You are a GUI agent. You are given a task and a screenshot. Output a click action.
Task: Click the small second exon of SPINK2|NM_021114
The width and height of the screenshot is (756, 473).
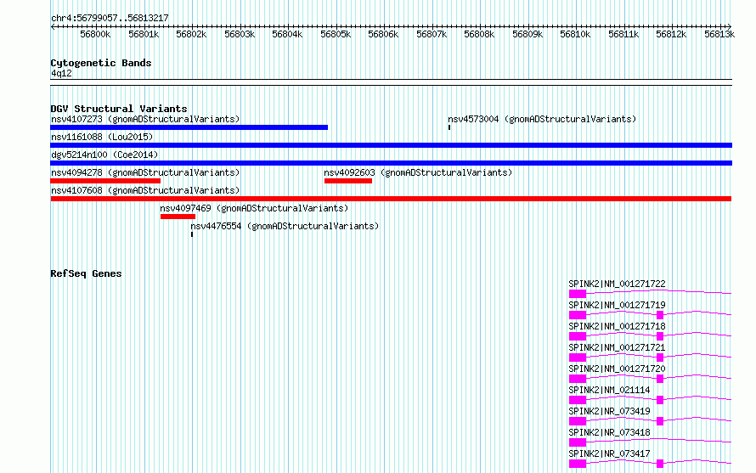pos(660,400)
